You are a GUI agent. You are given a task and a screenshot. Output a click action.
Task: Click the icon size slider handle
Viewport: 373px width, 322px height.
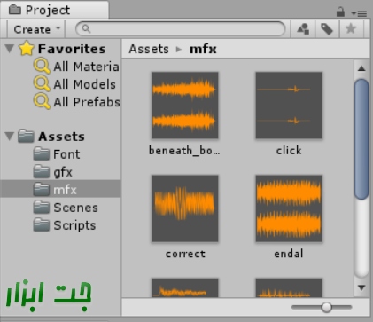coord(326,307)
